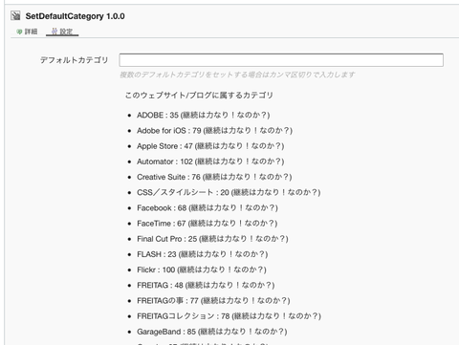Select the FREITAGの事 : 77 entry

[213, 301]
